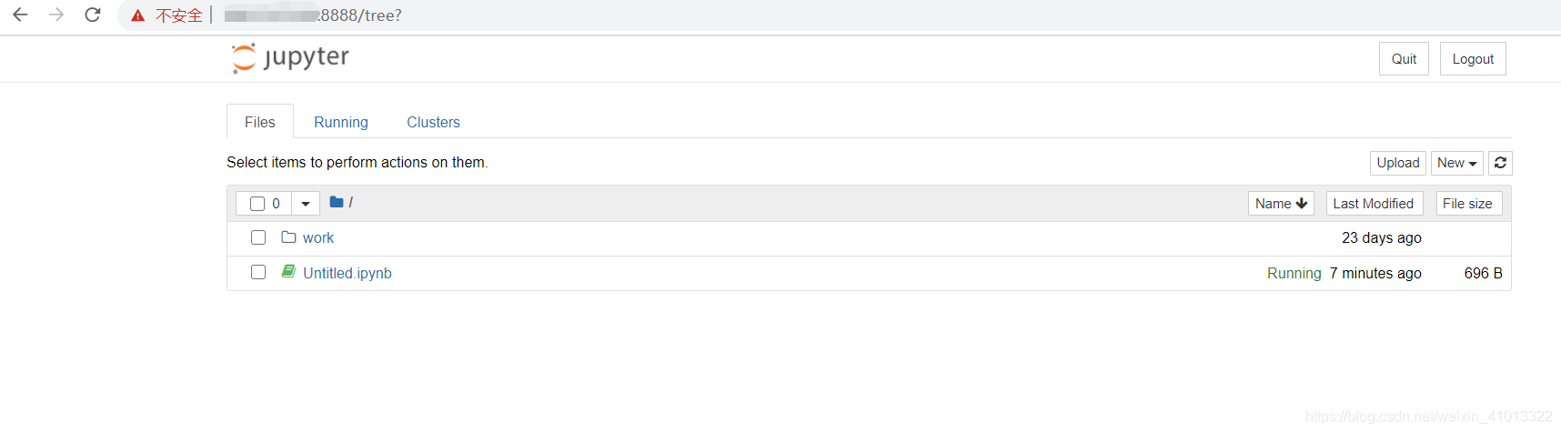The height and width of the screenshot is (433, 1561).
Task: Expand the New dropdown menu
Action: (x=1456, y=163)
